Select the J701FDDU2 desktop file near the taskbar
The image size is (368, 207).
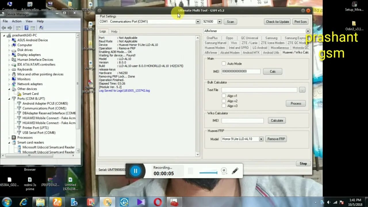(x=50, y=182)
